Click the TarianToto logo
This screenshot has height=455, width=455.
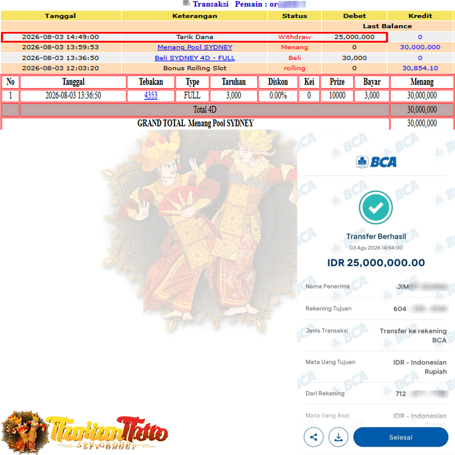click(85, 432)
